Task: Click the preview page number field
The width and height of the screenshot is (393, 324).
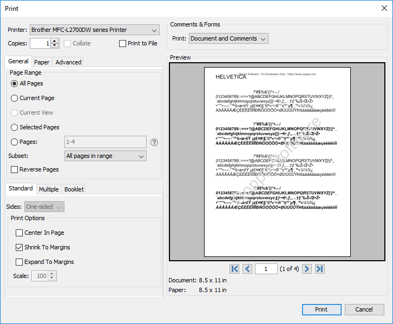Action: click(266, 269)
